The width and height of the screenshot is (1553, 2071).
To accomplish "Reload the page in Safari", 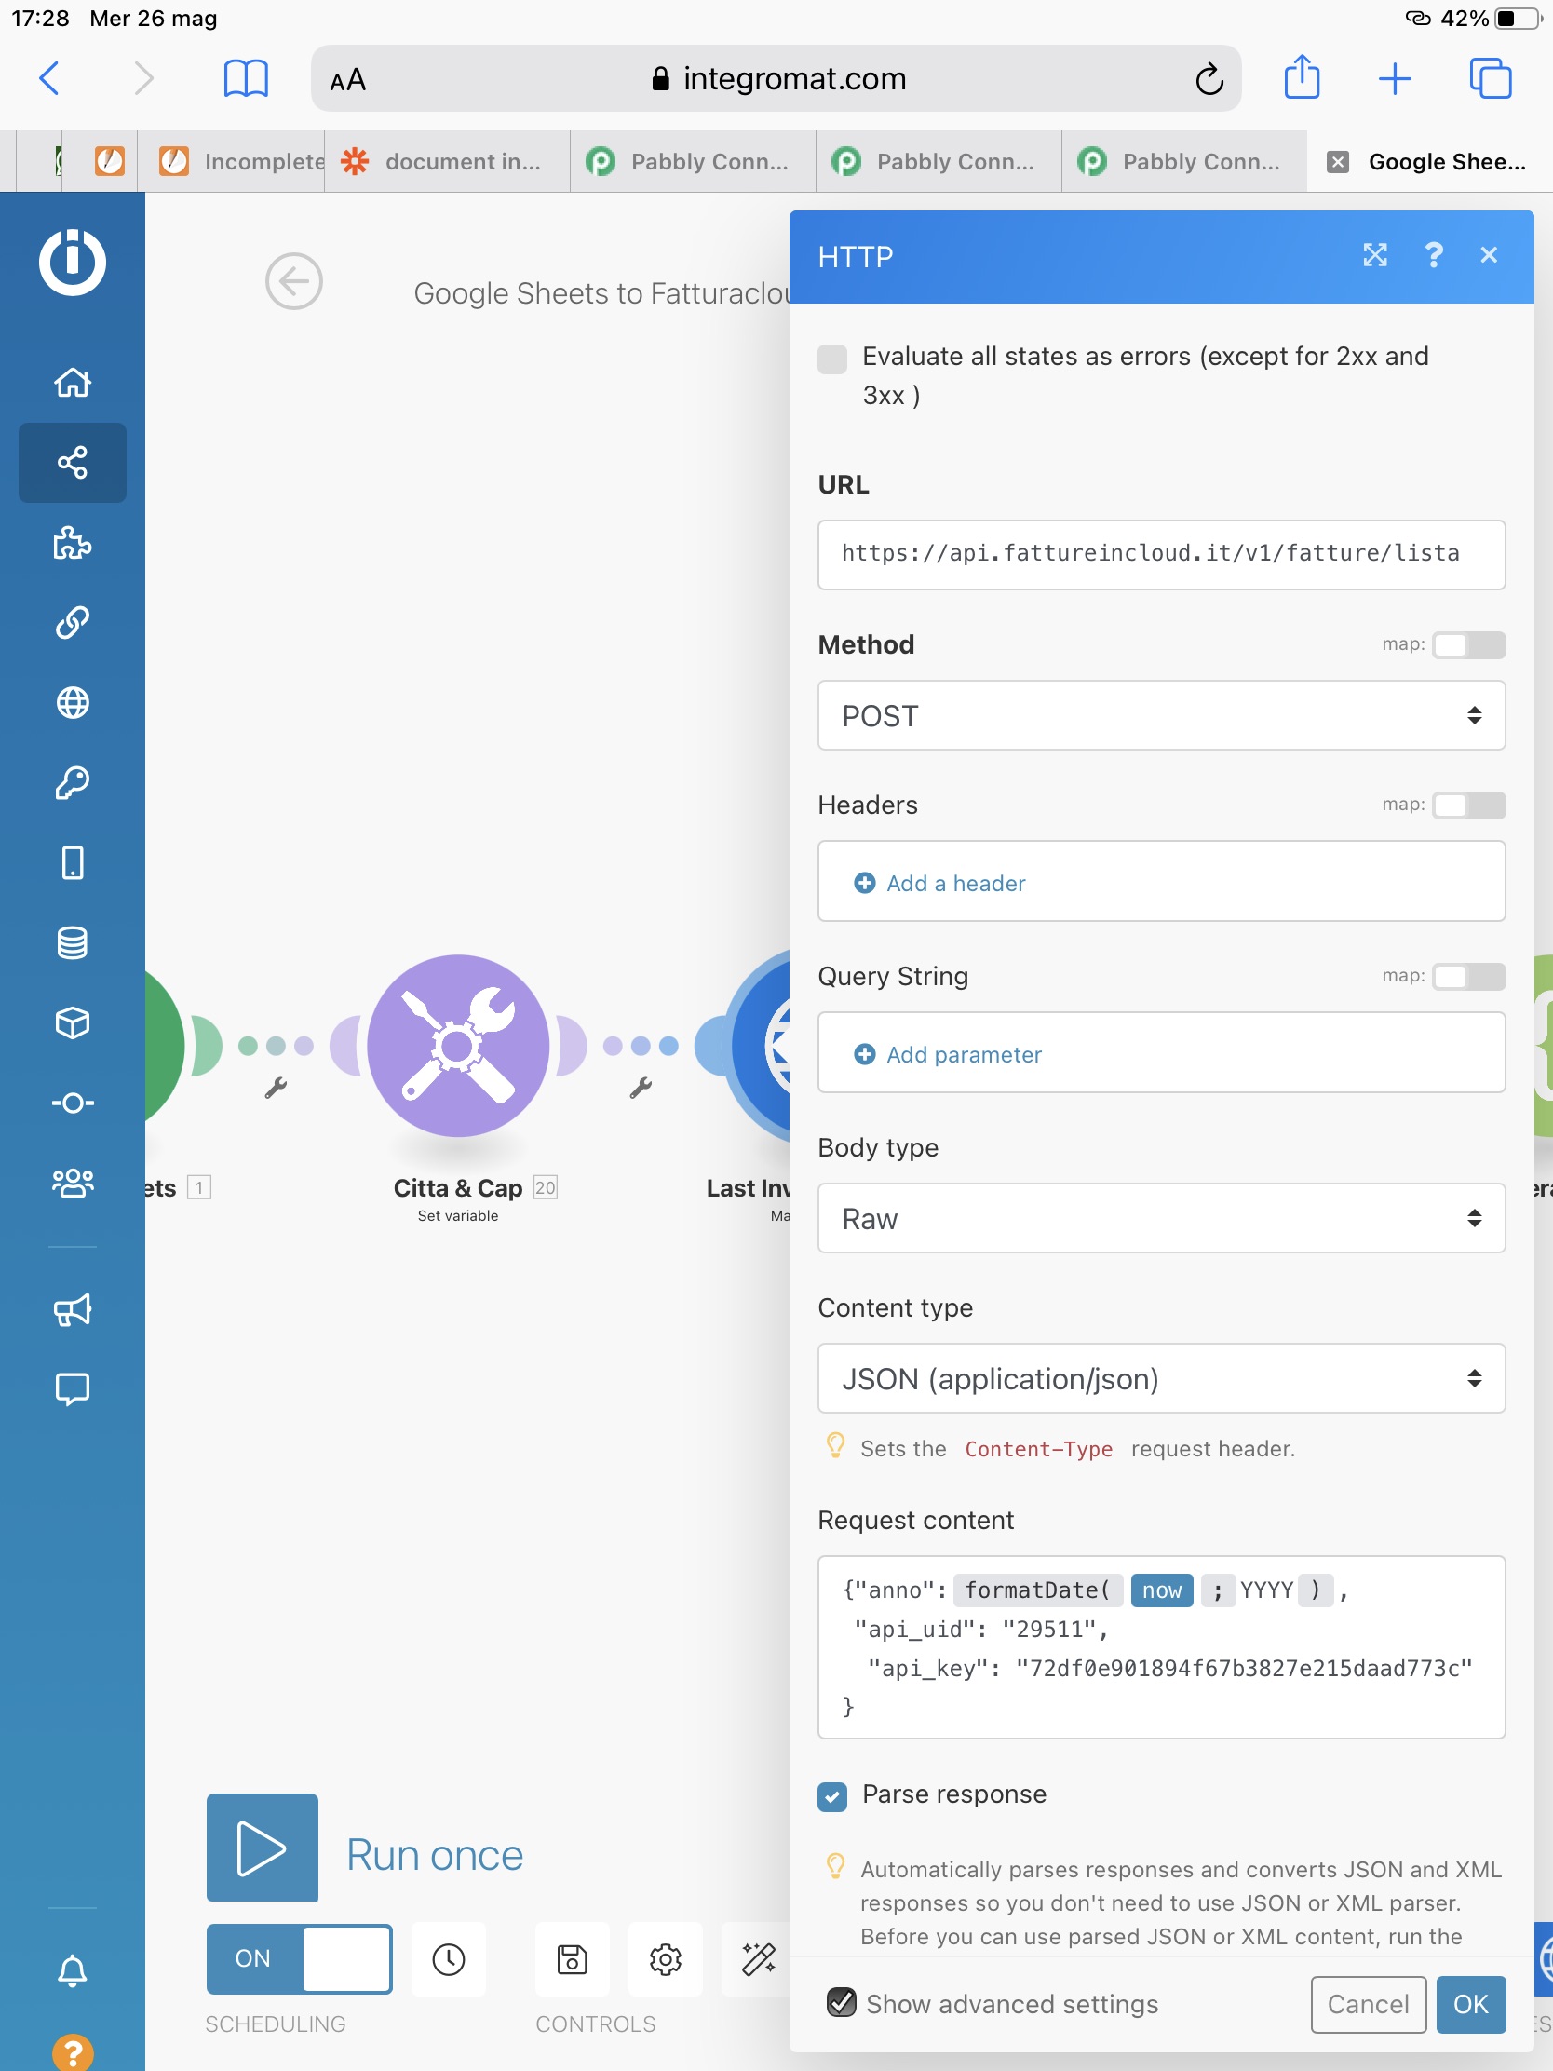I will point(1209,78).
